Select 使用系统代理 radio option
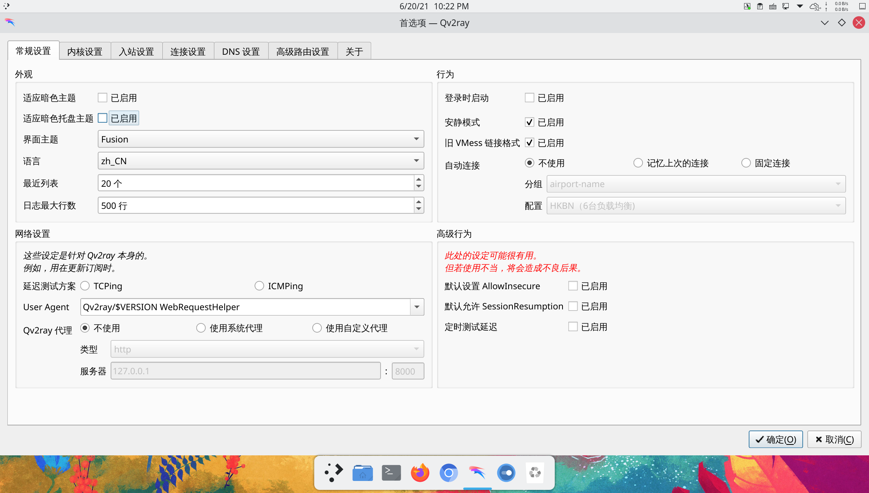The image size is (869, 493). pos(201,328)
